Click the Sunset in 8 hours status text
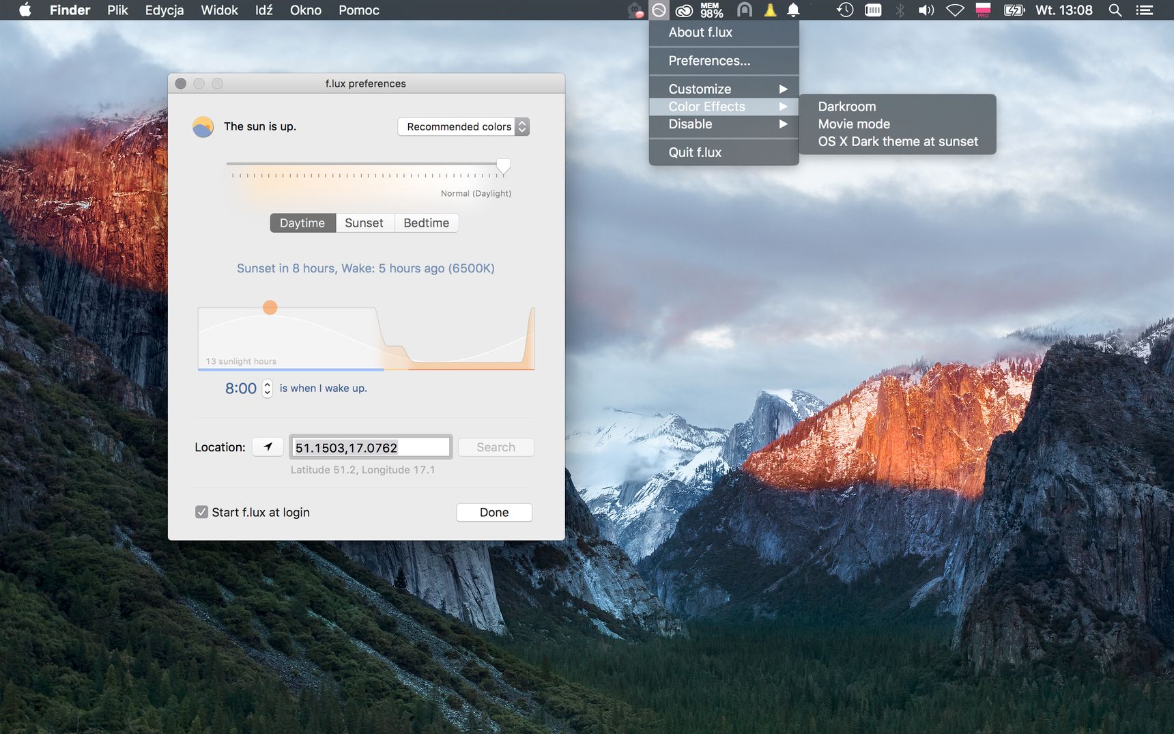The image size is (1174, 734). tap(366, 268)
